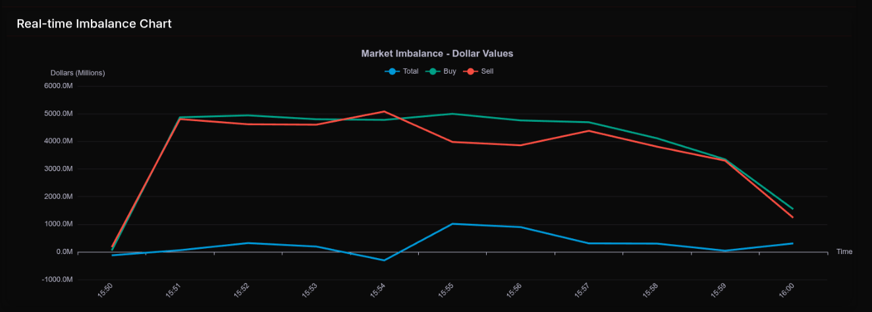Click the blue Total legend marker

click(393, 71)
